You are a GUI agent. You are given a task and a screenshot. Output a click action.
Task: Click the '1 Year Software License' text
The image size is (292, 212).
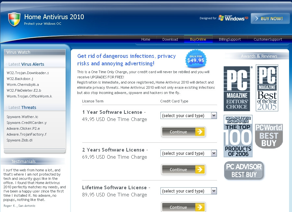(x=112, y=112)
